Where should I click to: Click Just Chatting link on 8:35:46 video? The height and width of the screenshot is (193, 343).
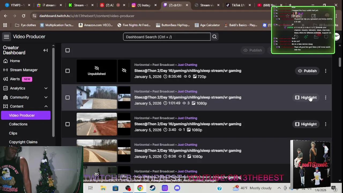(187, 65)
